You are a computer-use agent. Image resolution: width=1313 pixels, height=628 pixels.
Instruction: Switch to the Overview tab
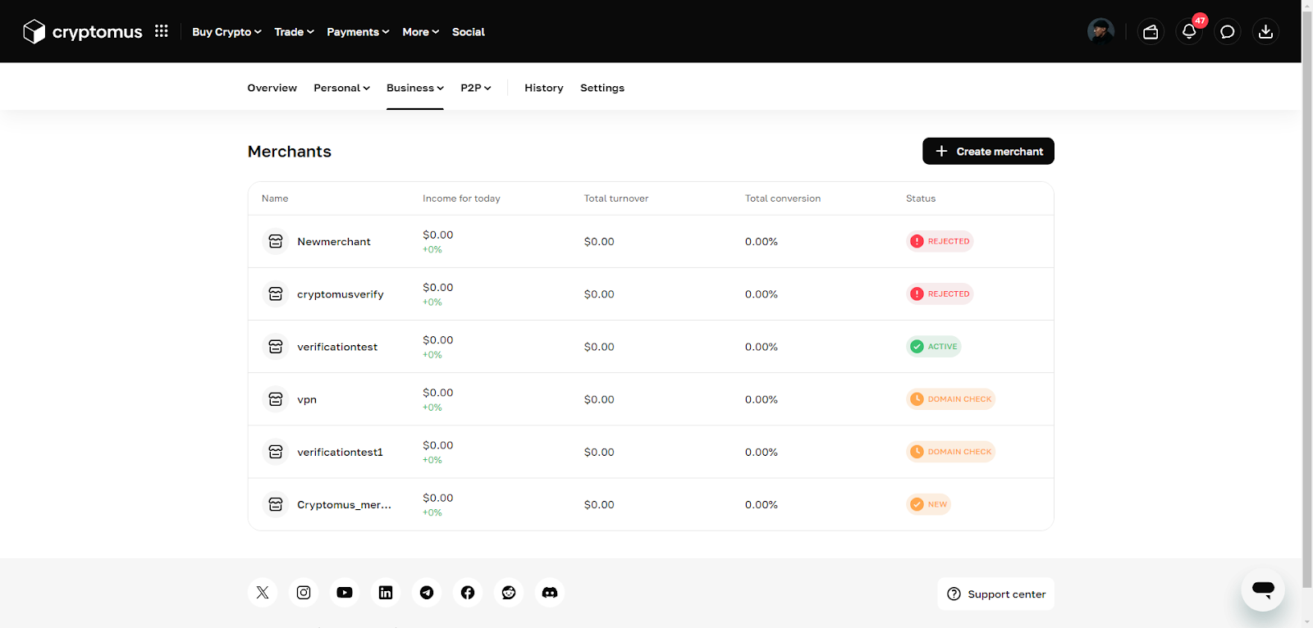point(272,88)
